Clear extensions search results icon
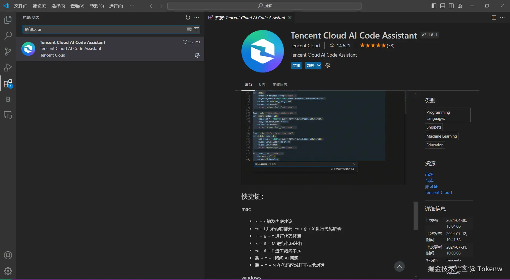This screenshot has height=280, width=510. coord(189,29)
